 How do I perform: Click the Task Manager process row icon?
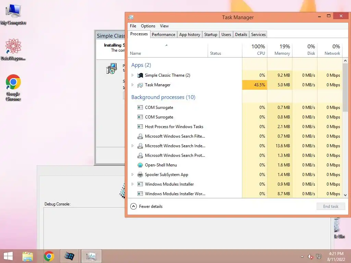click(x=140, y=85)
